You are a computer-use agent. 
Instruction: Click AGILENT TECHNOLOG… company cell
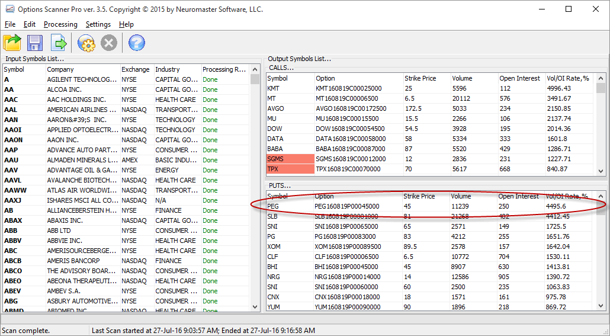[82, 79]
